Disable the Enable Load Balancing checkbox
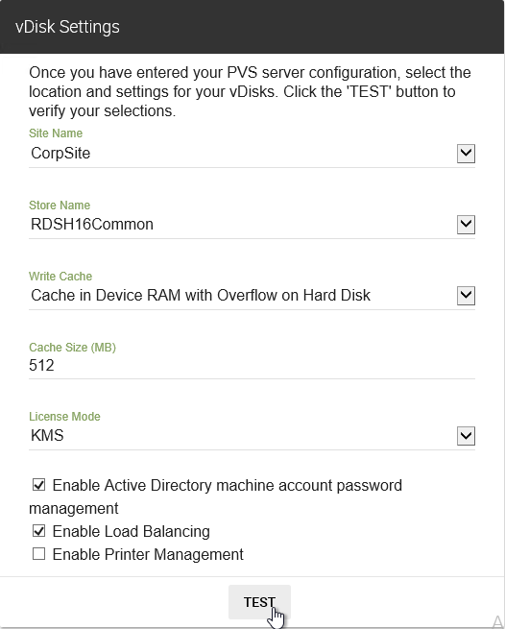 pyautogui.click(x=39, y=531)
